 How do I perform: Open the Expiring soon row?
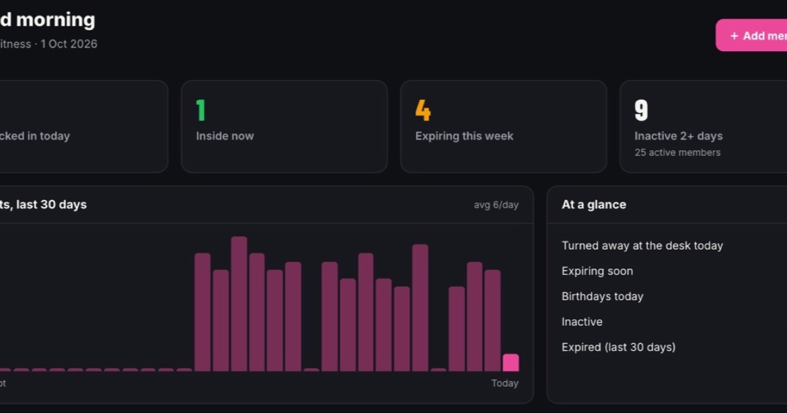(674, 271)
